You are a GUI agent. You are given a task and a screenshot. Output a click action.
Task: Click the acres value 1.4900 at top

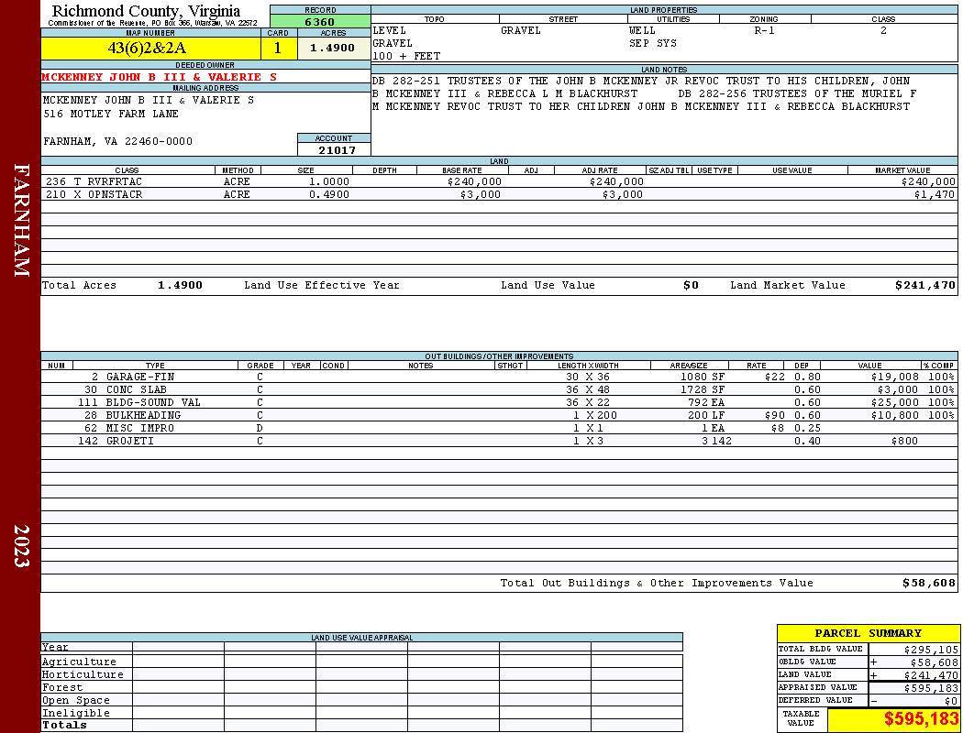[332, 48]
